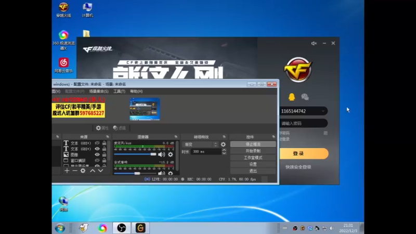Open the Windows Start menu
This screenshot has width=416, height=234.
[60, 228]
